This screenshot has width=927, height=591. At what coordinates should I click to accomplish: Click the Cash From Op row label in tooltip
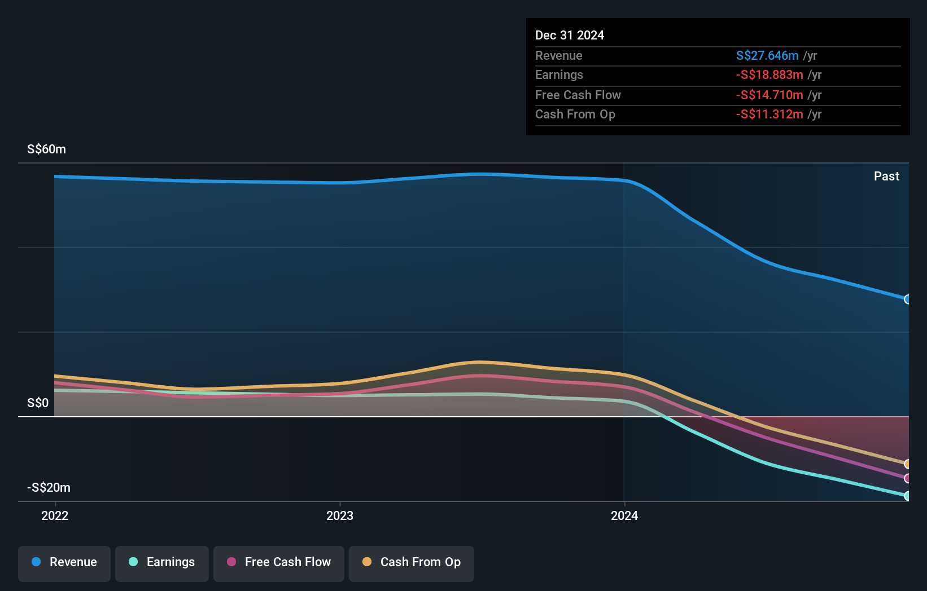(x=575, y=114)
